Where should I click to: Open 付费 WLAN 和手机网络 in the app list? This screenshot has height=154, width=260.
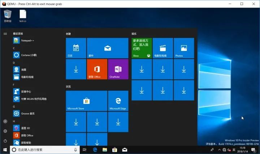tap(37, 99)
